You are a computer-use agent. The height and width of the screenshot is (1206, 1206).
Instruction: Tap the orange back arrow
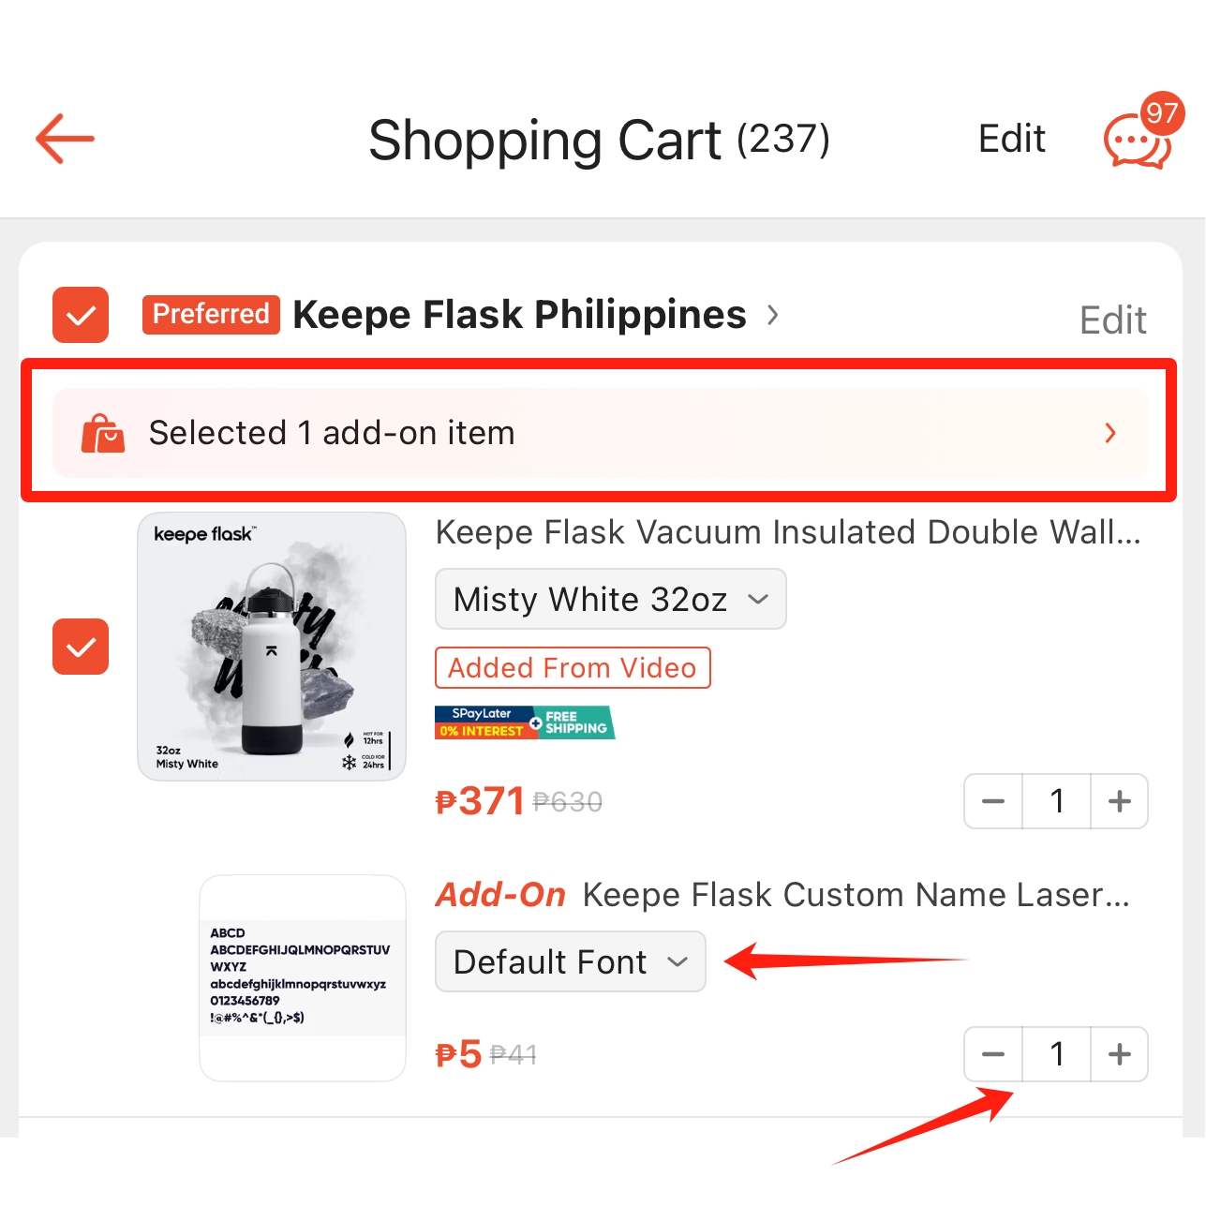[65, 139]
